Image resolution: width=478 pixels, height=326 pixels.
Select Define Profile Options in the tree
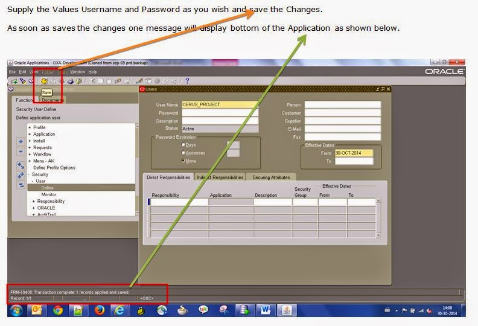pos(54,168)
